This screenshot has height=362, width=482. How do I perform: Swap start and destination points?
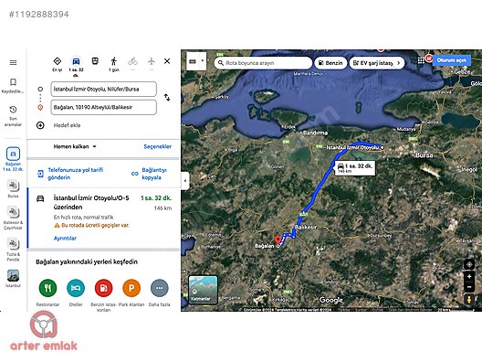point(167,97)
